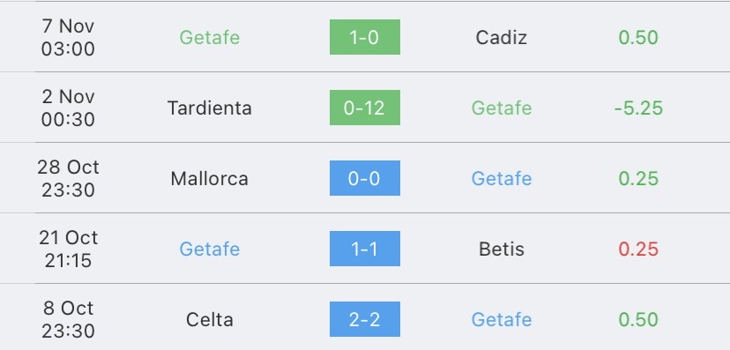Image resolution: width=730 pixels, height=350 pixels.
Task: Click the 0.50 handicap for Cadiz match
Action: 638,37
